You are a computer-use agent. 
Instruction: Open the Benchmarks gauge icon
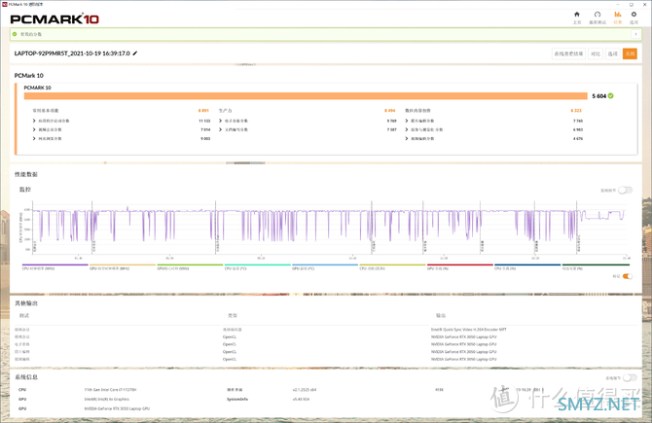(x=598, y=15)
